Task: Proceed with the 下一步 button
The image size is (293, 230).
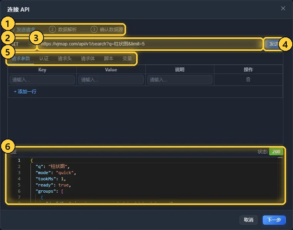Action: click(274, 220)
